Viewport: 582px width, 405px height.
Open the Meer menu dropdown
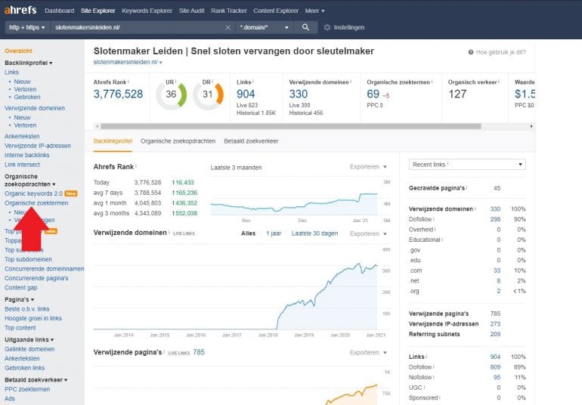tap(314, 11)
